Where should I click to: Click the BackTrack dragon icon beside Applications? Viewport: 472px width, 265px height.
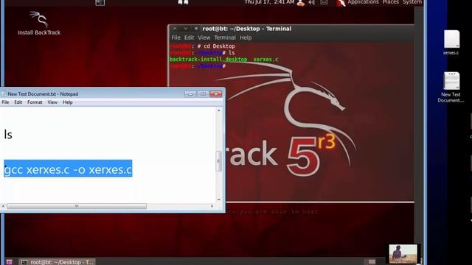pyautogui.click(x=341, y=3)
